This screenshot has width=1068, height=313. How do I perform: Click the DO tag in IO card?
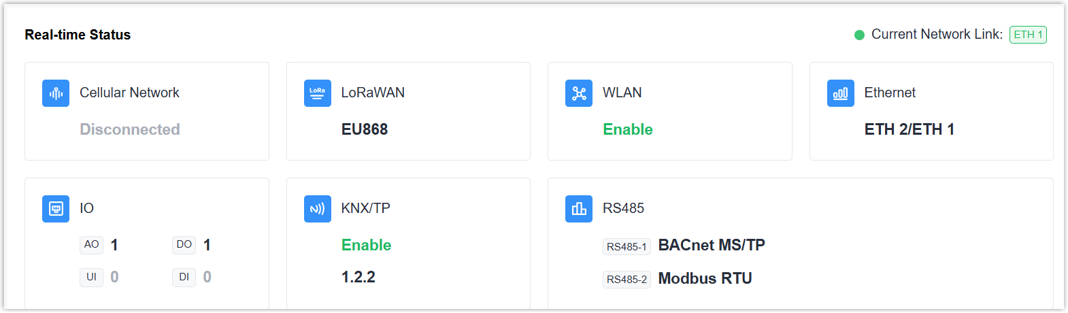tap(184, 245)
